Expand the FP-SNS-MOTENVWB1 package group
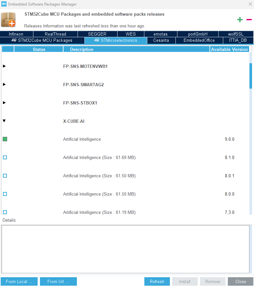254x287 pixels. (4, 66)
